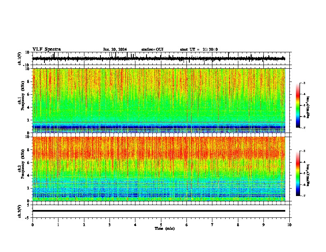Click the "8" kHz tick on ch.2 axis
The image size is (326, 252).
[28, 150]
